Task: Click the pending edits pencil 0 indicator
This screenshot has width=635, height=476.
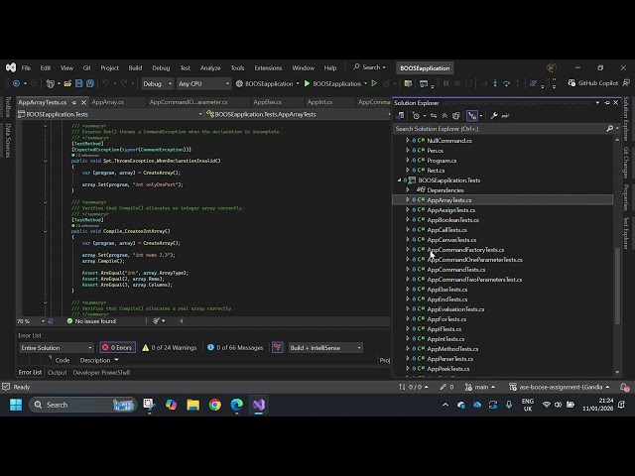Action: (x=447, y=387)
